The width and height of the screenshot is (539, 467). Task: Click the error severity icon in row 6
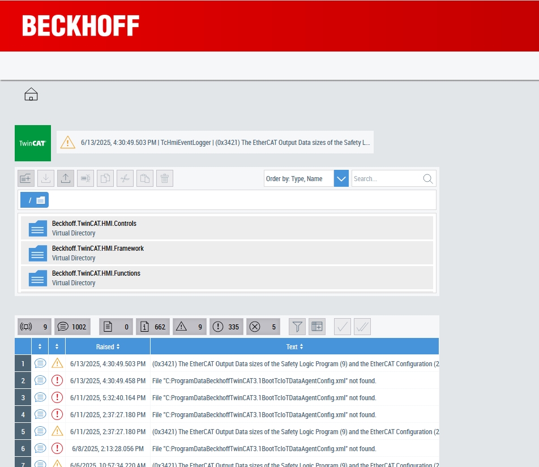tap(57, 448)
